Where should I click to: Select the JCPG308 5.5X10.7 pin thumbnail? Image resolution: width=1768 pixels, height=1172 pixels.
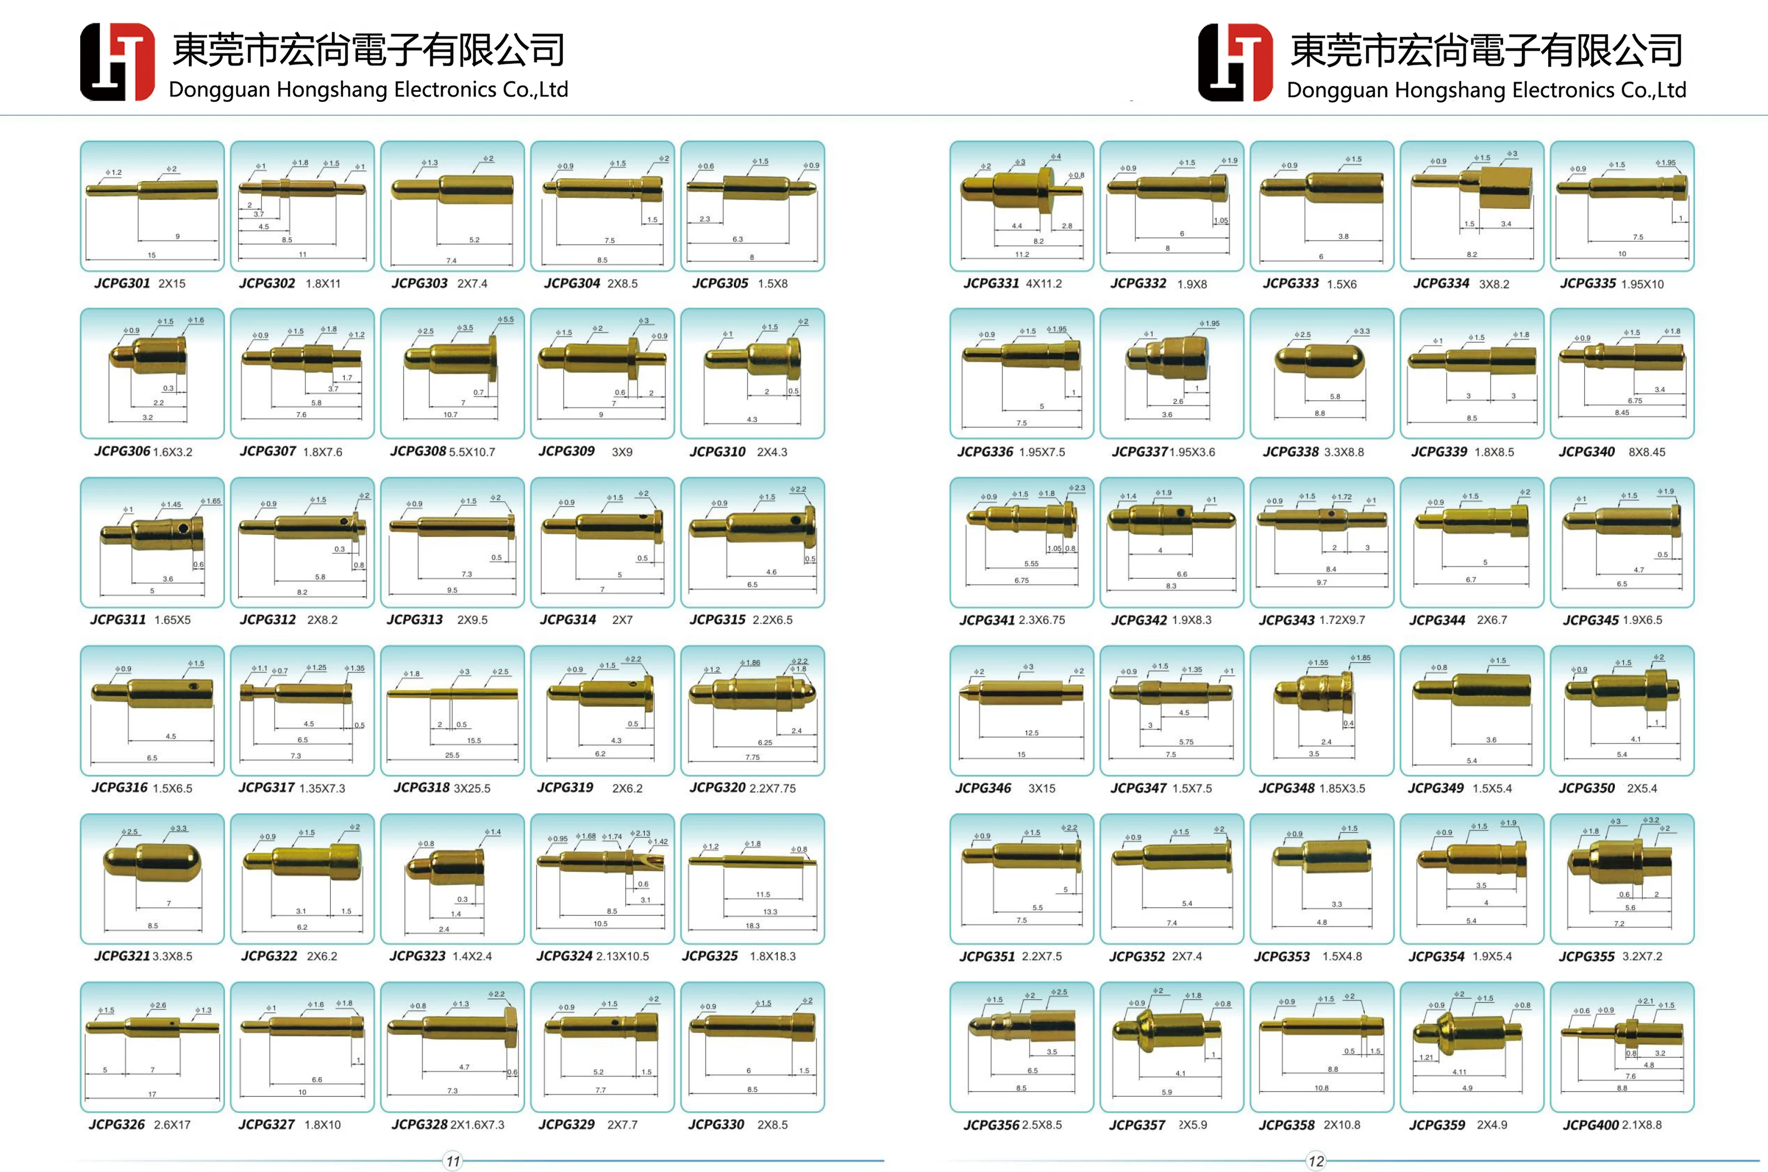tap(453, 374)
